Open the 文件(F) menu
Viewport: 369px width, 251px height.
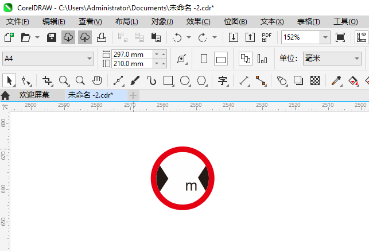(x=18, y=22)
